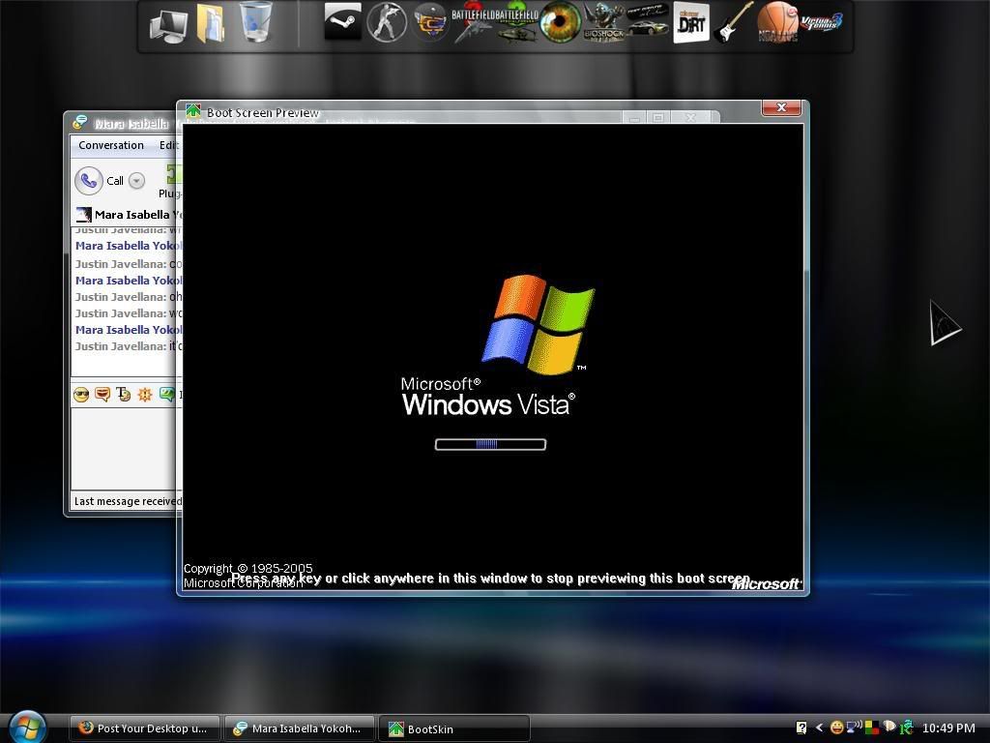
Task: Open Steam from the dock
Action: coord(342,22)
